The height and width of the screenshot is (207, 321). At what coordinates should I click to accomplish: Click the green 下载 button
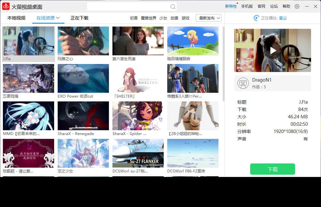point(273,169)
